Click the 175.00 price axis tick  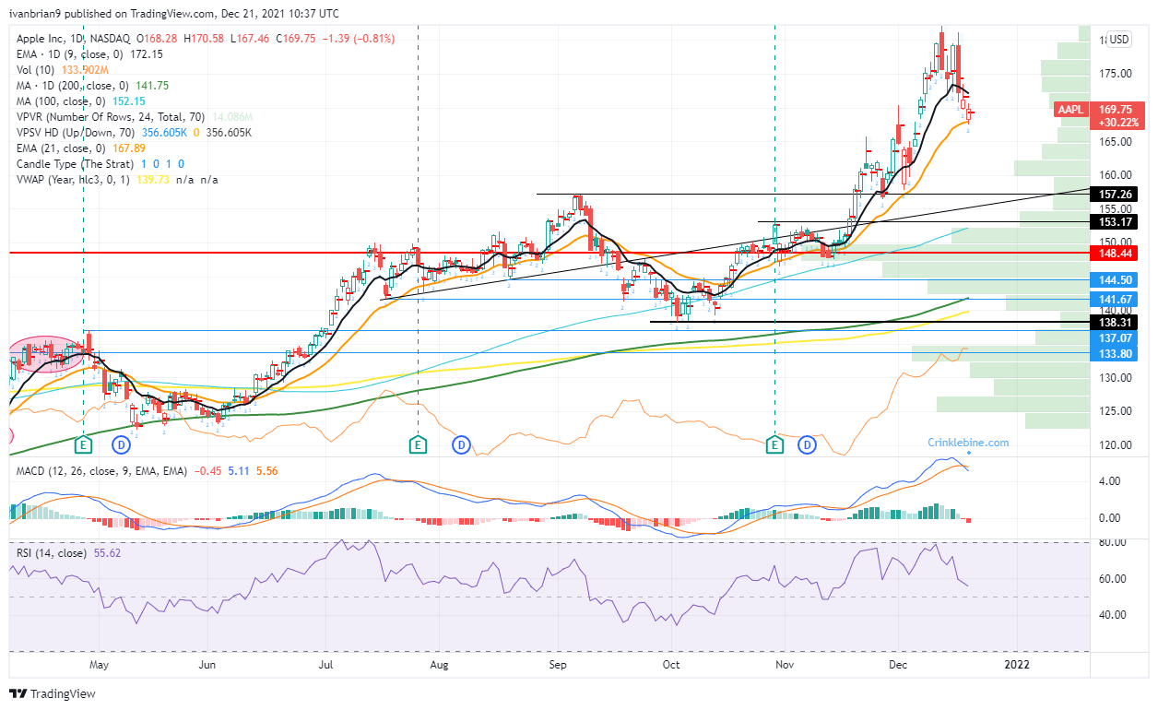click(x=1117, y=74)
